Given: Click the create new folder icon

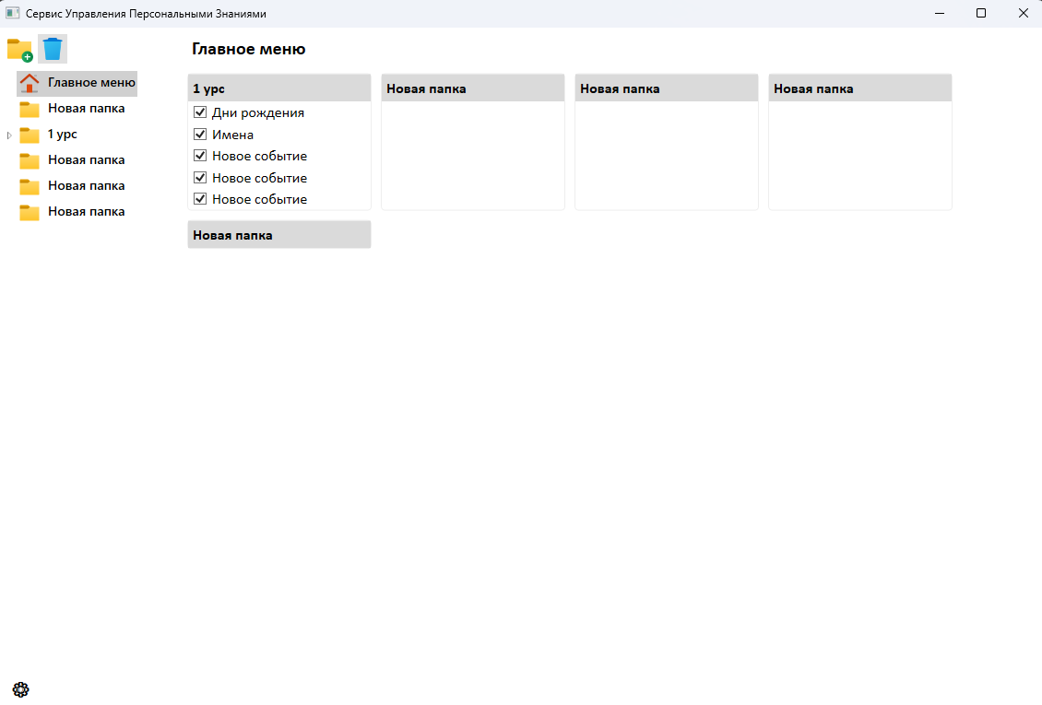Looking at the screenshot, I should point(20,50).
